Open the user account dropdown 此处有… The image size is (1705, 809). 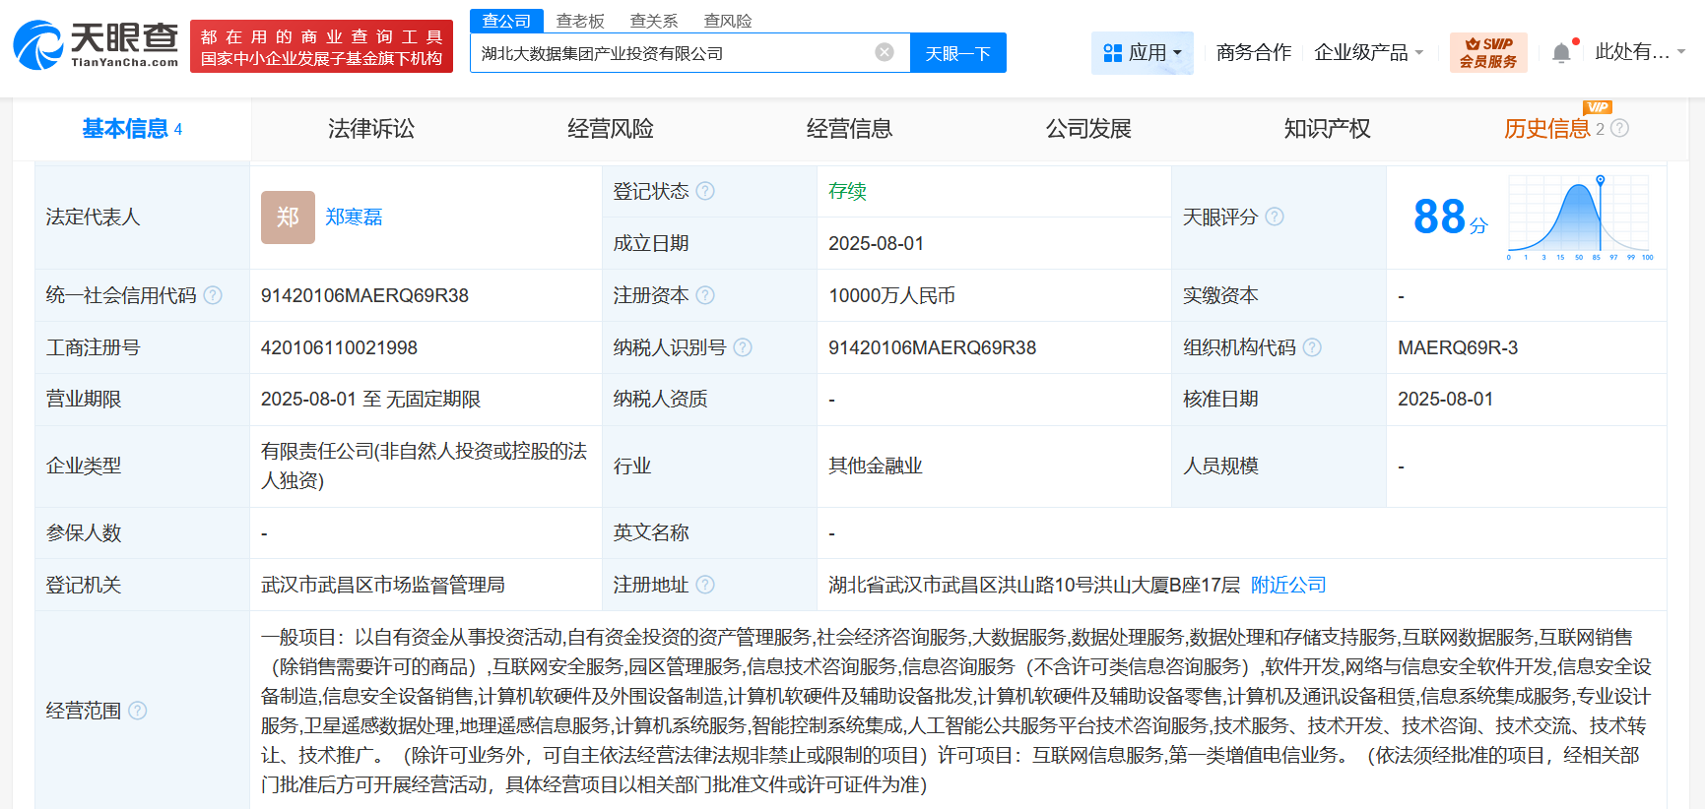[1639, 52]
